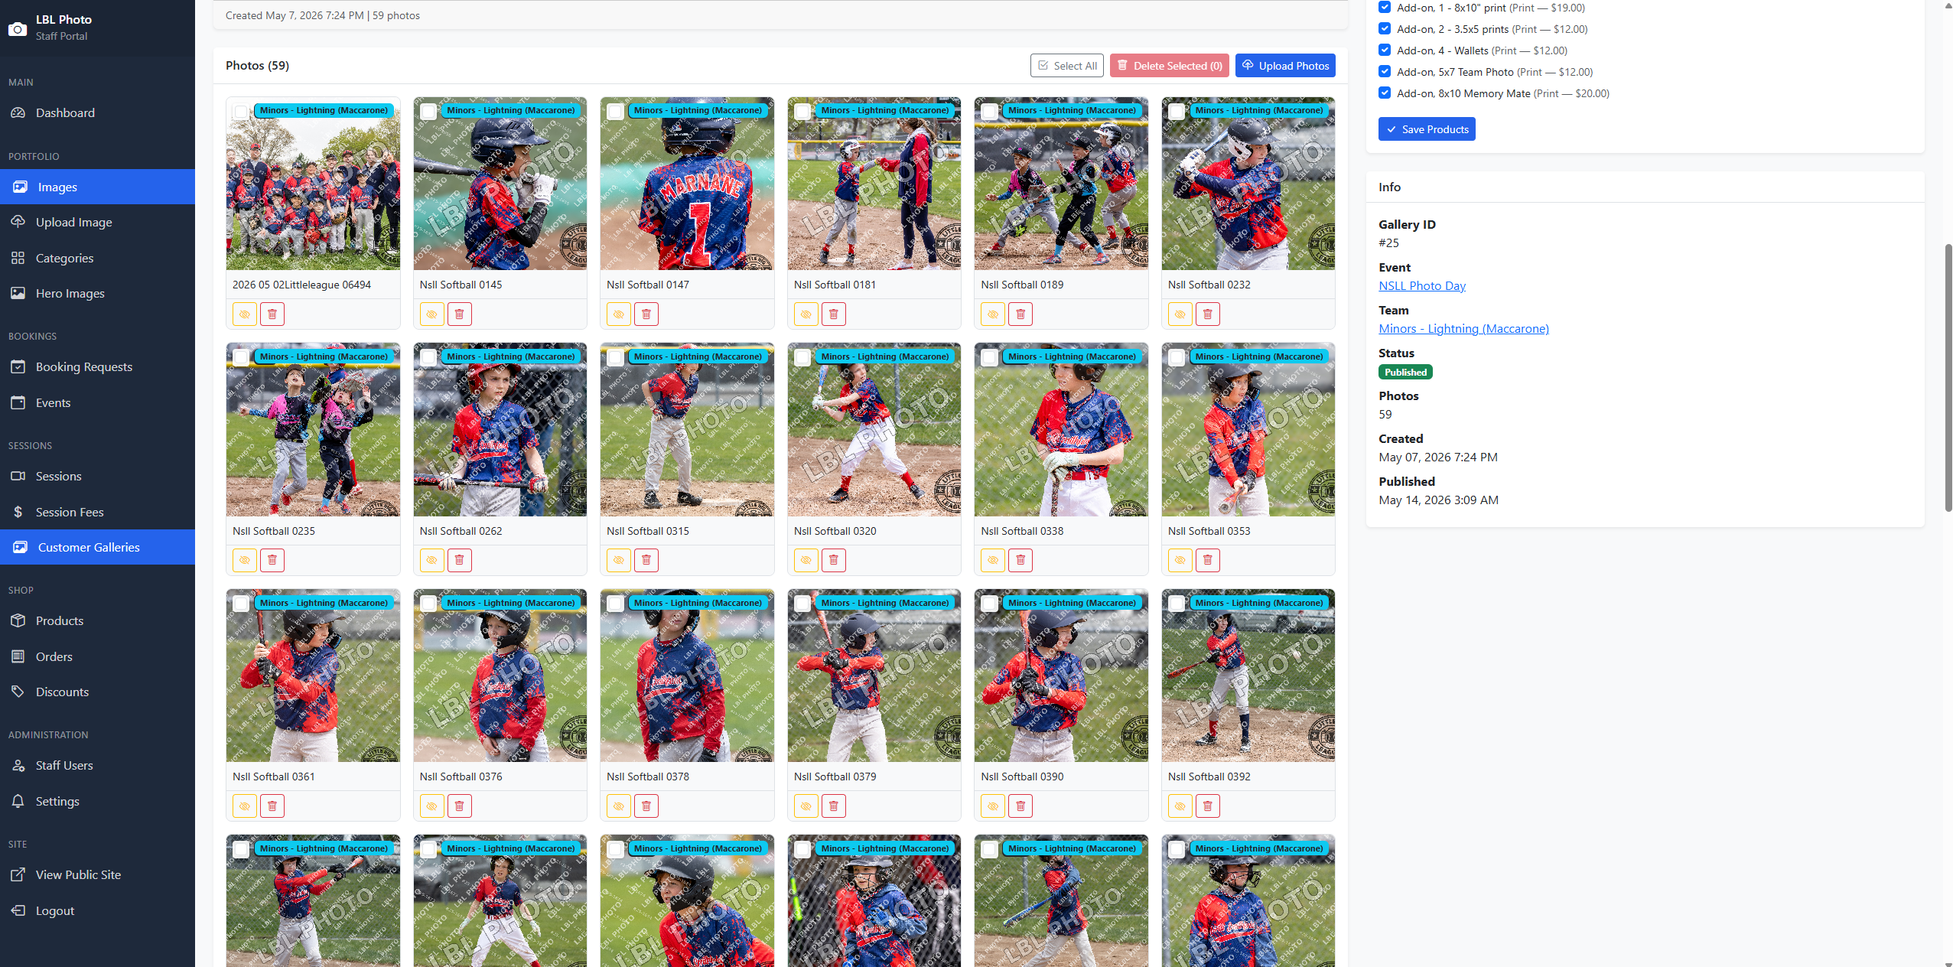This screenshot has width=1953, height=967.
Task: Toggle visibility of Nsll Softball 0392
Action: [1180, 806]
